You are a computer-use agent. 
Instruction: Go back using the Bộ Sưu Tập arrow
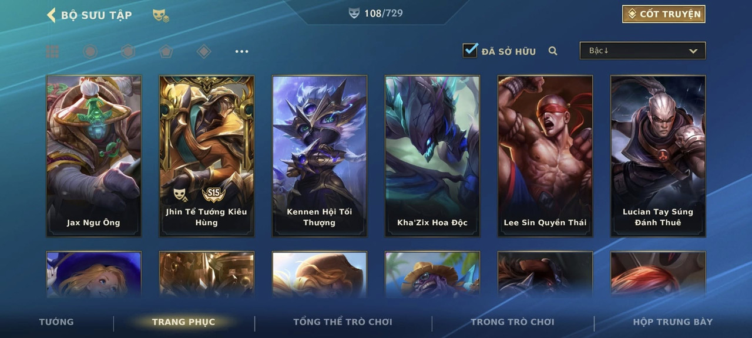pos(51,15)
